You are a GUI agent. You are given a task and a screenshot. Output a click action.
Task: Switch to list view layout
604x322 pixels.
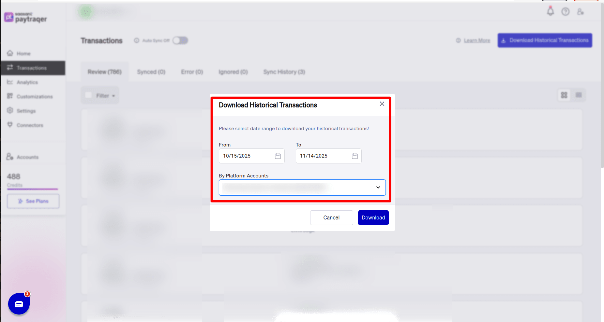pos(579,95)
